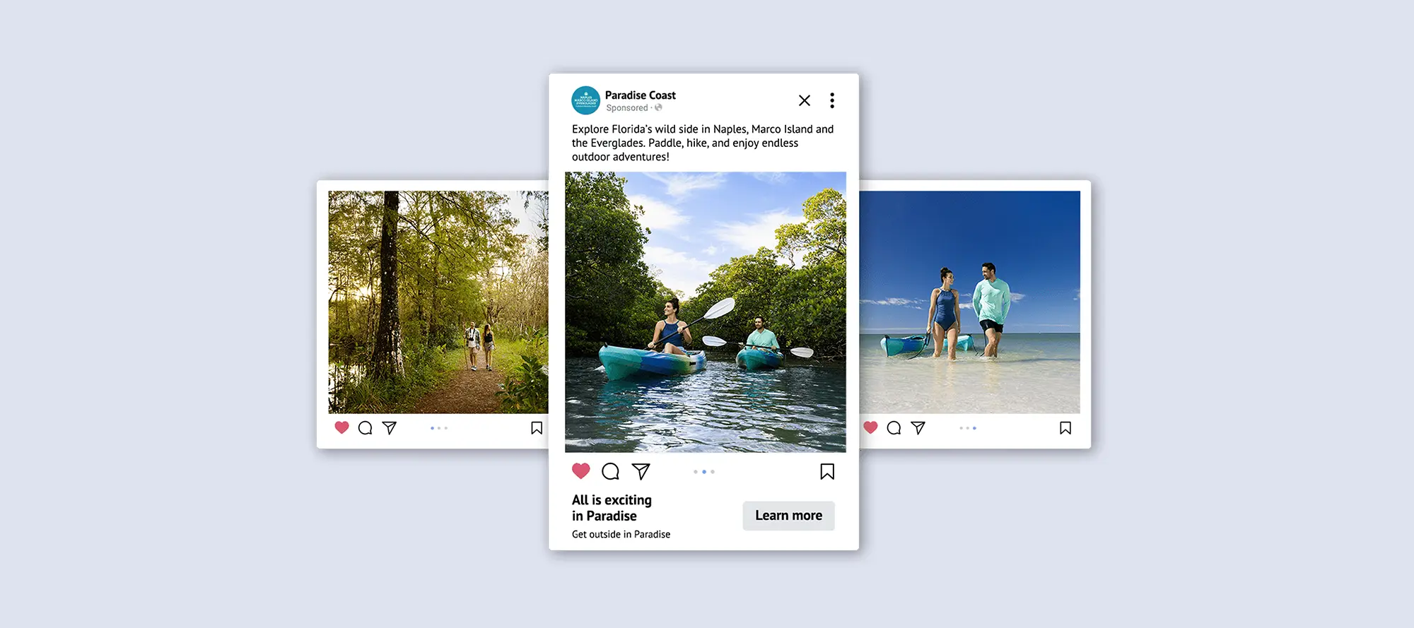Select carousel page dots under kayak photo
Viewport: 1414px width, 628px height.
click(x=704, y=472)
